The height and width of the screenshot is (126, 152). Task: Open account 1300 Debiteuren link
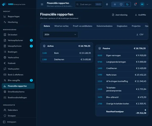coord(45,60)
